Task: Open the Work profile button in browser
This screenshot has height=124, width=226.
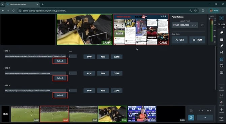Action: pyautogui.click(x=214, y=11)
